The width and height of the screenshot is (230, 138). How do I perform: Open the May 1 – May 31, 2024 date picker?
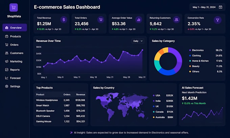pos(207,7)
